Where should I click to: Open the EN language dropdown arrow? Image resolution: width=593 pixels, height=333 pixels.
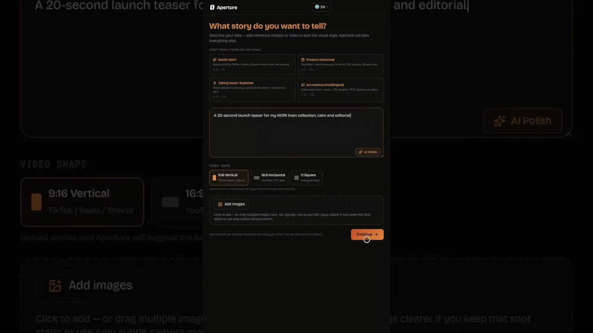(328, 7)
